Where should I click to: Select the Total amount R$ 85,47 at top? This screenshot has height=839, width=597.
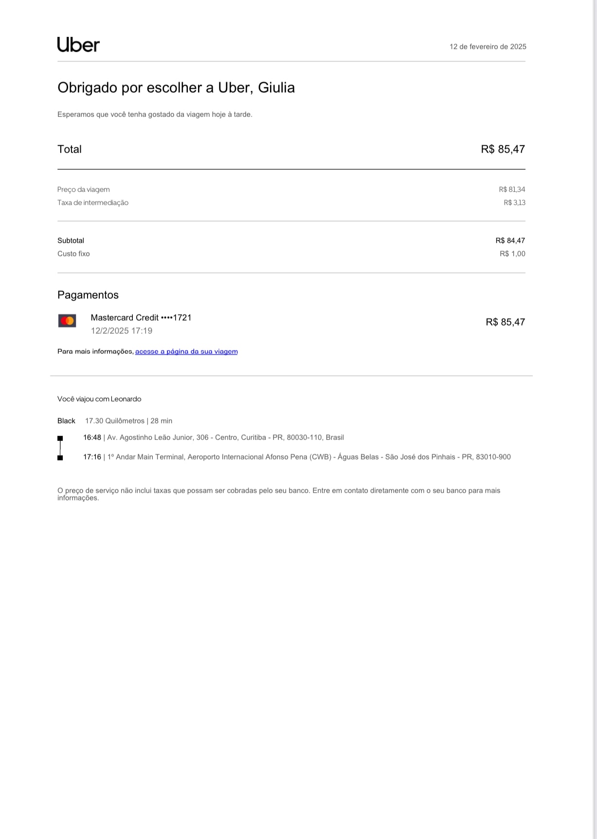503,149
